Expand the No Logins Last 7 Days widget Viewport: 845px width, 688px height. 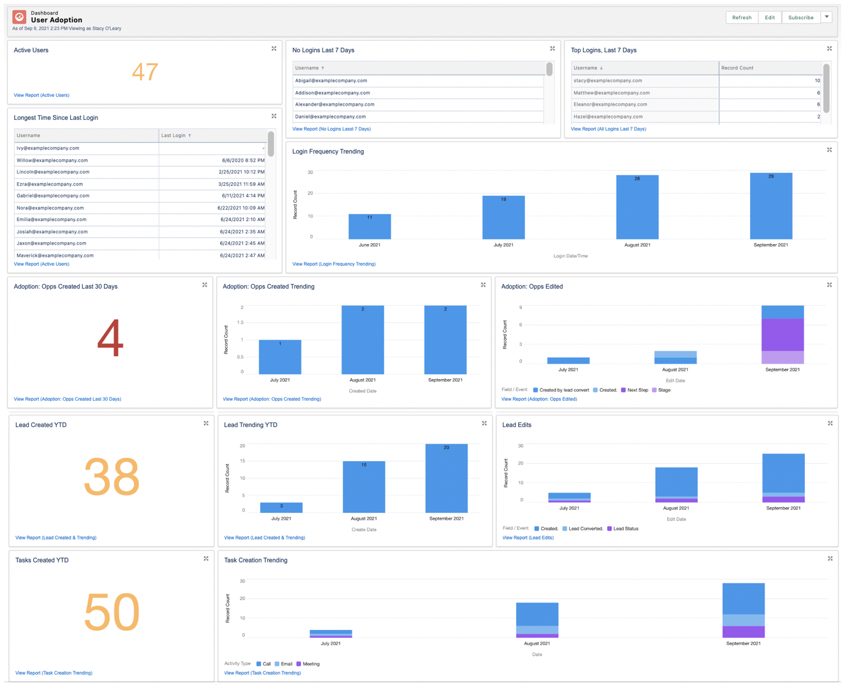click(552, 48)
